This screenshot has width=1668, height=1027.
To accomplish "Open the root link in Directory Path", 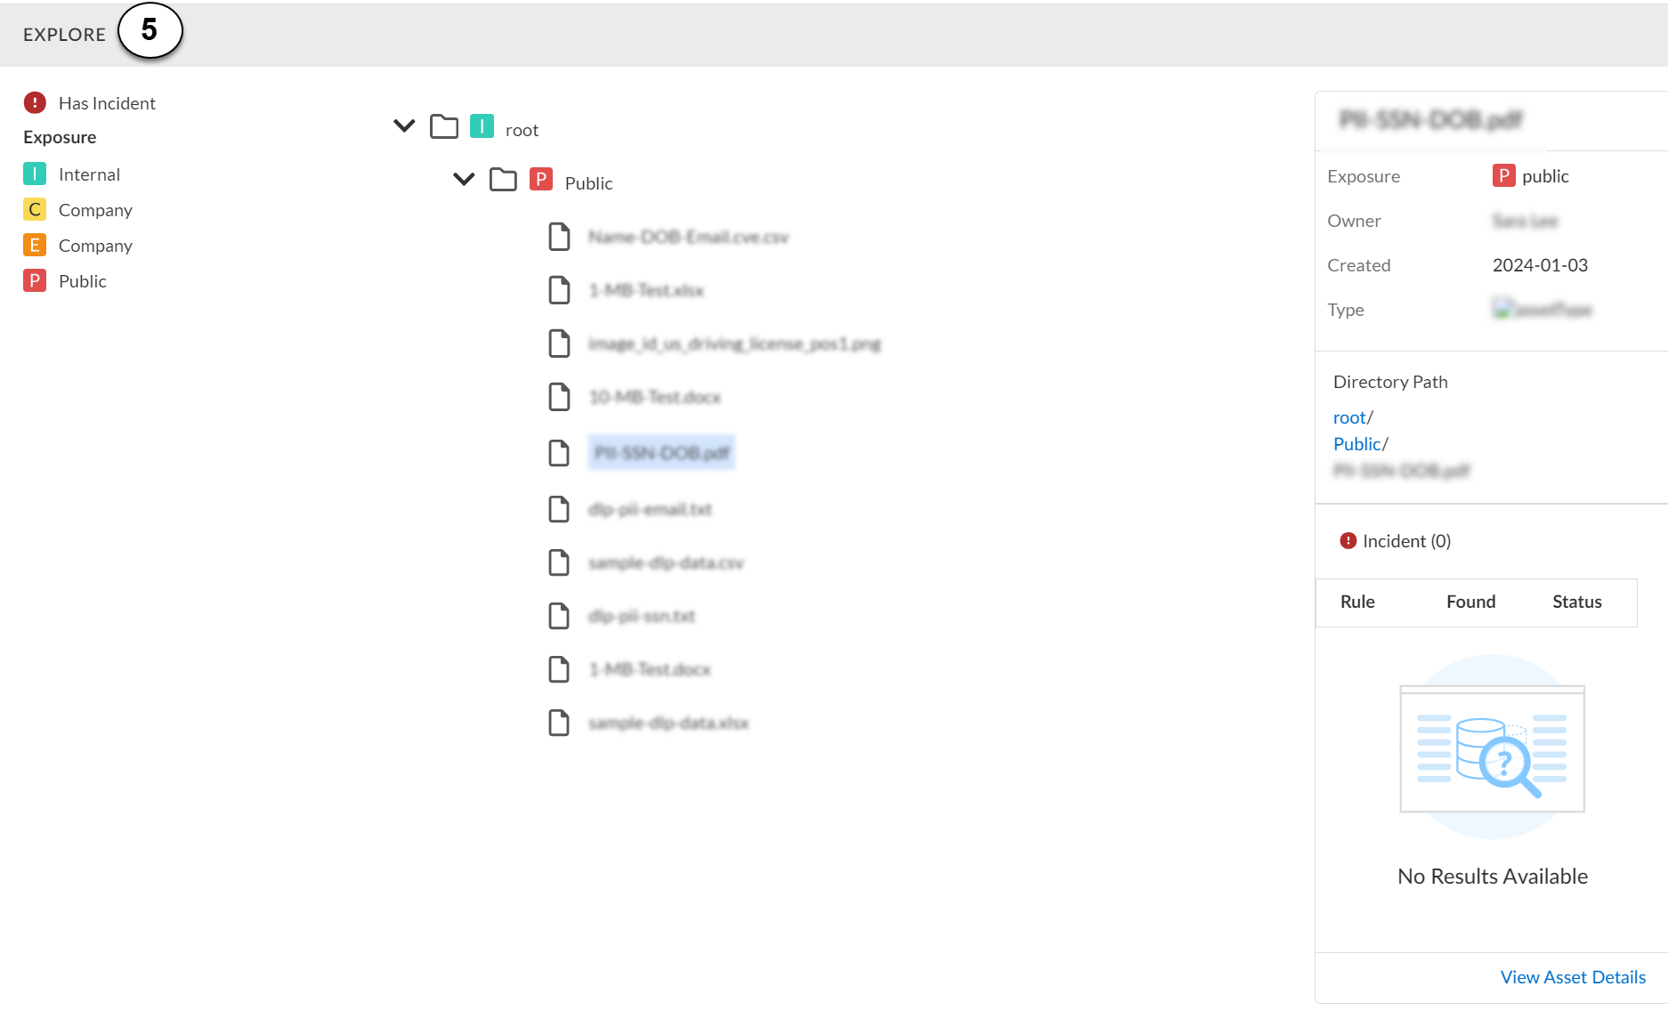I will (1348, 417).
